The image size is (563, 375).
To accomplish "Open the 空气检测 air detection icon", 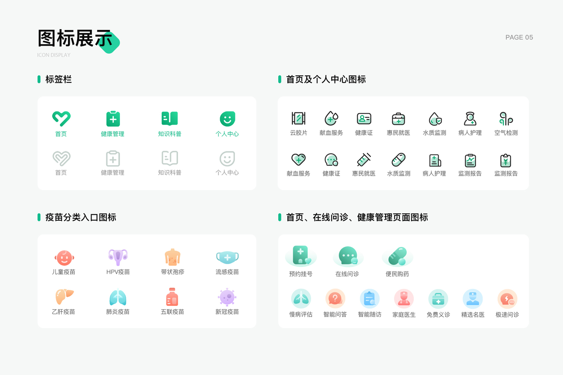I will click(x=506, y=119).
